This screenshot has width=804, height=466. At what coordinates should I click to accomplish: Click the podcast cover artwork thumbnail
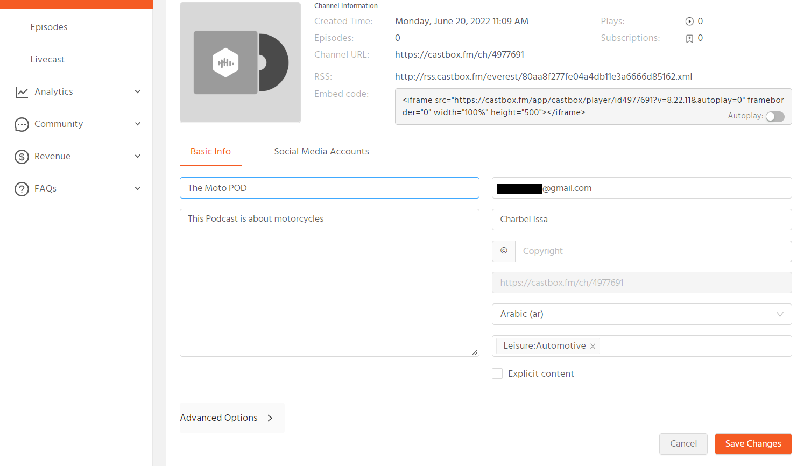(240, 62)
